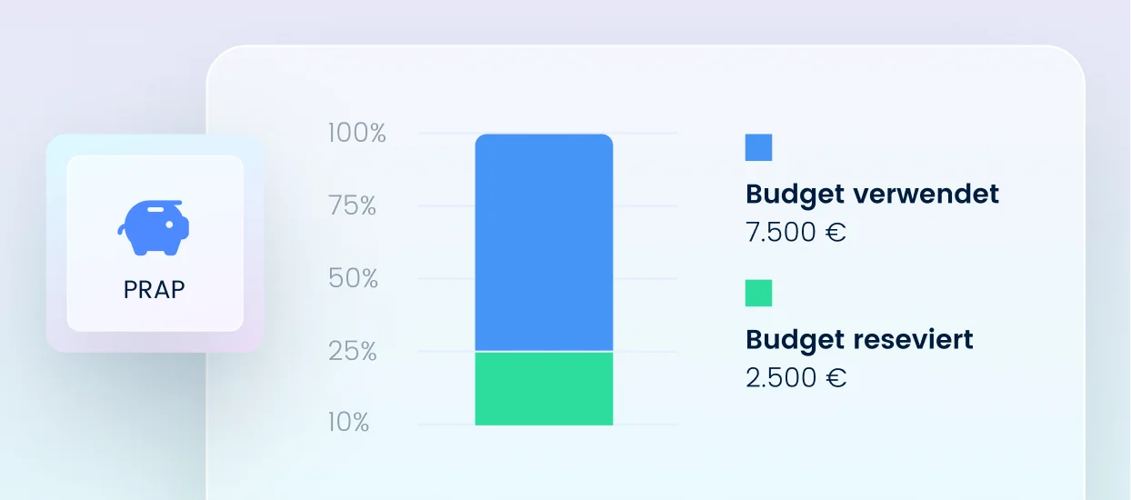Click the blue bar segment

544,243
